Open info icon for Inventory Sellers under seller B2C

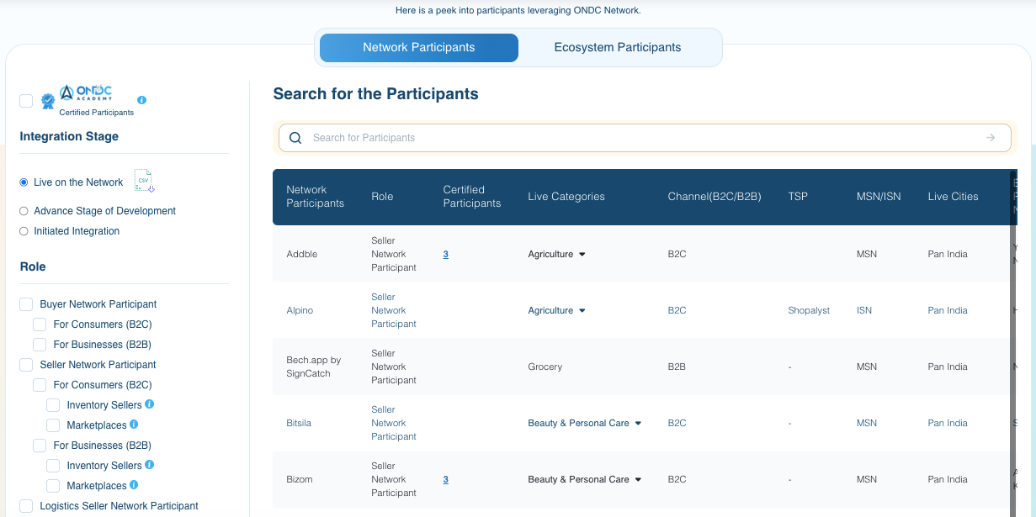(x=150, y=404)
